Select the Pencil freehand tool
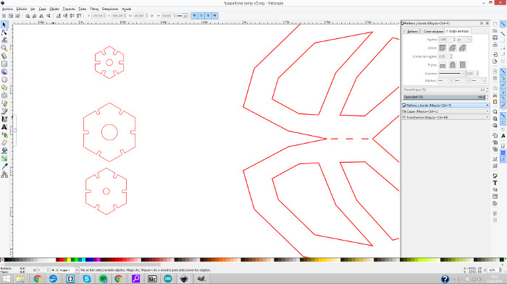Viewport: 507px width, 284px height. click(x=4, y=103)
